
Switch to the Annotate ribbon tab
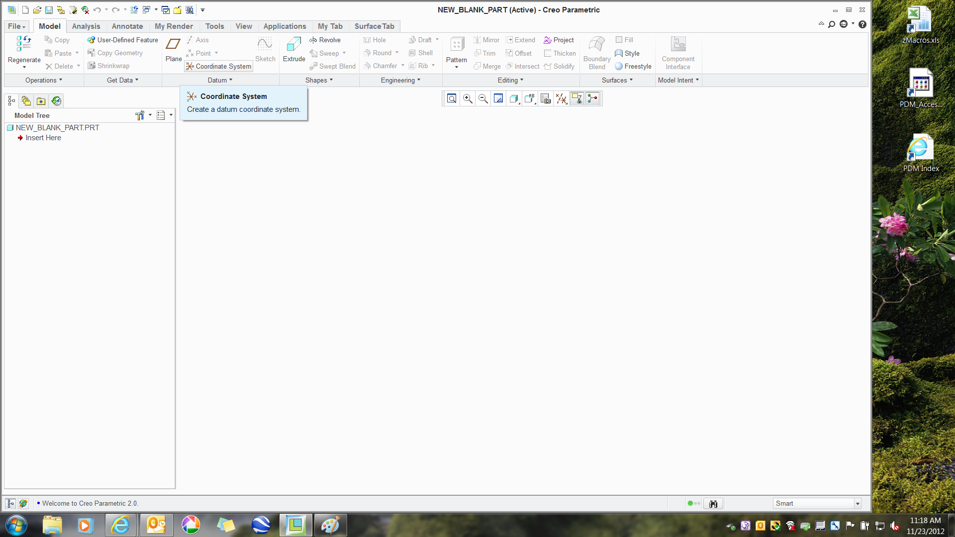click(x=127, y=26)
